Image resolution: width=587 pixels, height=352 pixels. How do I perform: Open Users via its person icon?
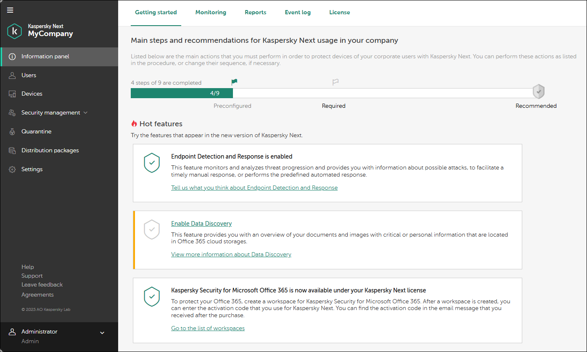coord(12,76)
